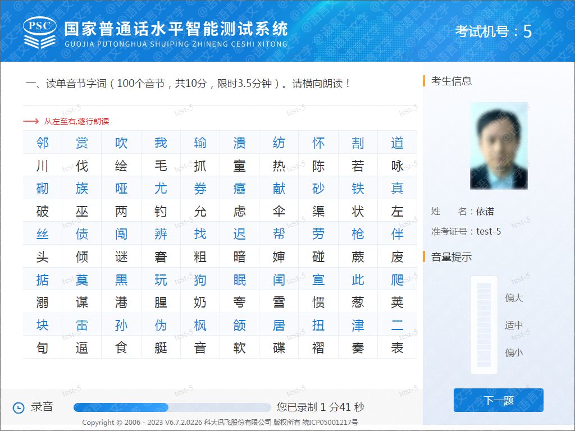Click the character 赏
Viewport: 575px width, 431px height.
[82, 143]
